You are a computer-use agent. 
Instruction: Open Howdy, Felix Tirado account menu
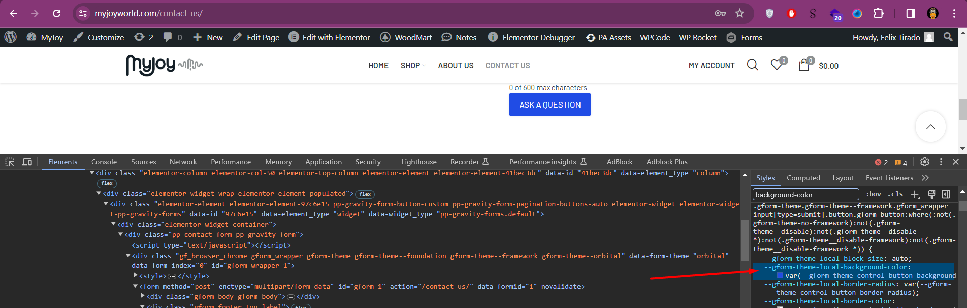(893, 37)
